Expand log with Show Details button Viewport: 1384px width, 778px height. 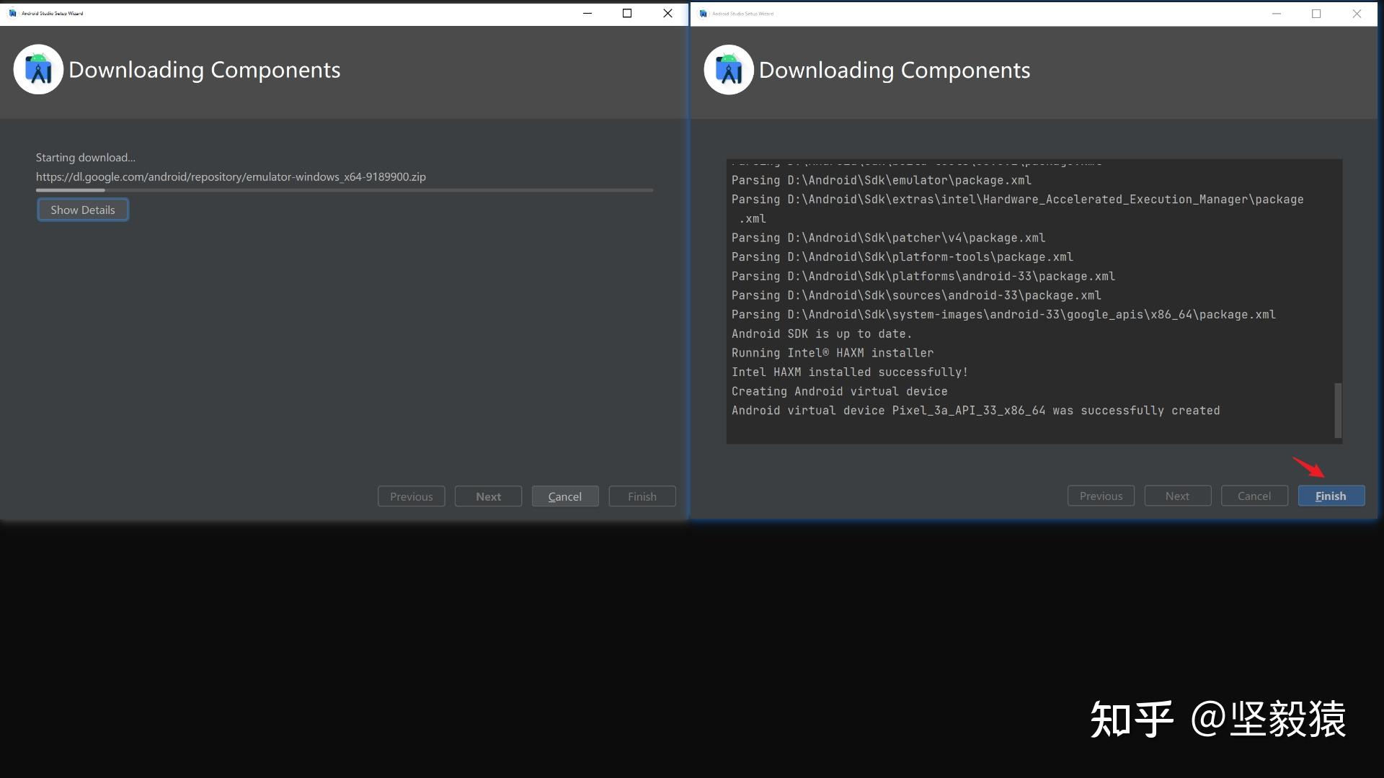(x=83, y=210)
